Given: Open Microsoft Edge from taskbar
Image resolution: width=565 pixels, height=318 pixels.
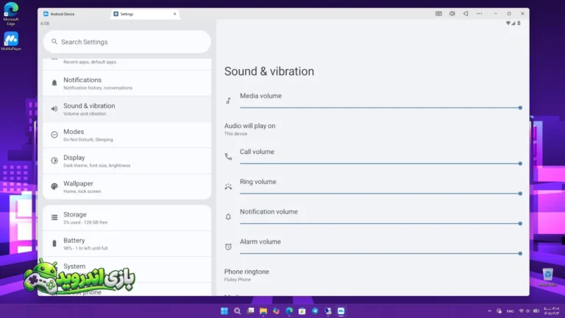Looking at the screenshot, I should tap(289, 311).
